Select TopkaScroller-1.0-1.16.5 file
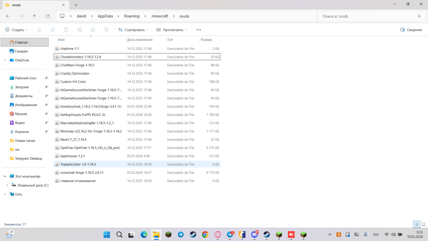The height and width of the screenshot is (241, 428). pos(137,164)
